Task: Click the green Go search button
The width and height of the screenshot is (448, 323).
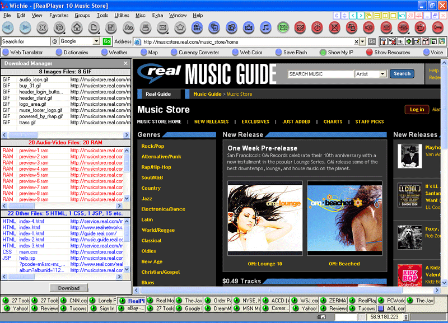Action: pos(106,41)
